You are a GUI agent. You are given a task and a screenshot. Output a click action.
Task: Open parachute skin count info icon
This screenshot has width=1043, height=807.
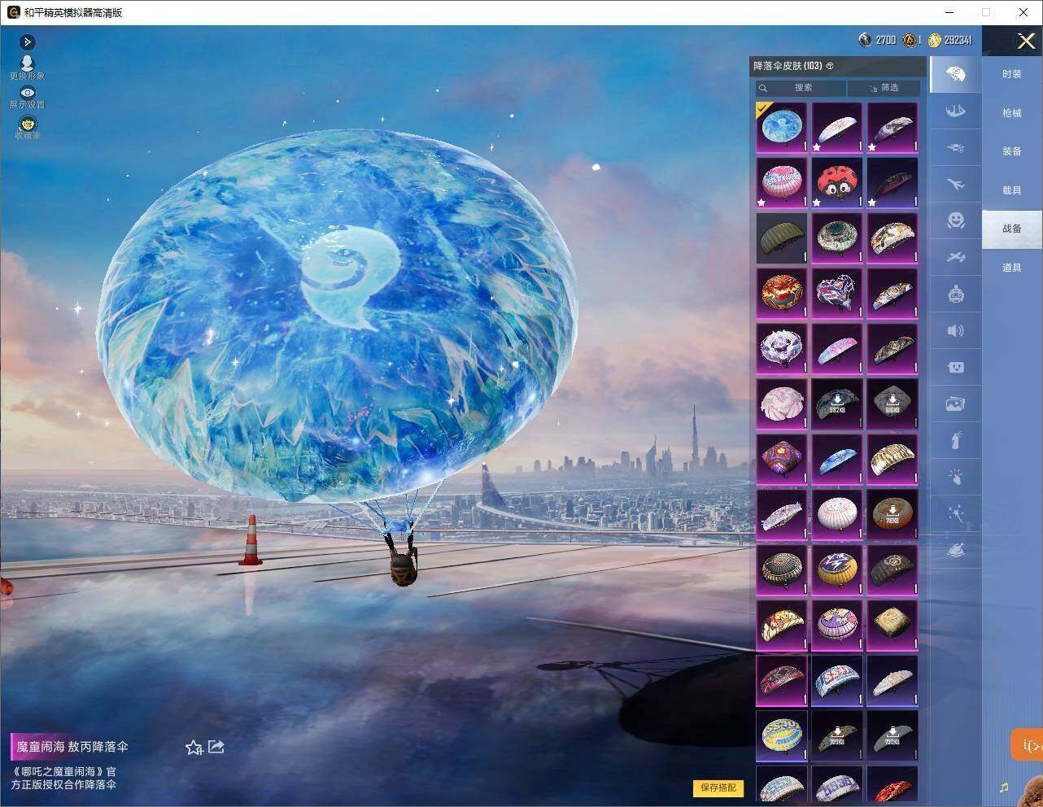coord(830,66)
